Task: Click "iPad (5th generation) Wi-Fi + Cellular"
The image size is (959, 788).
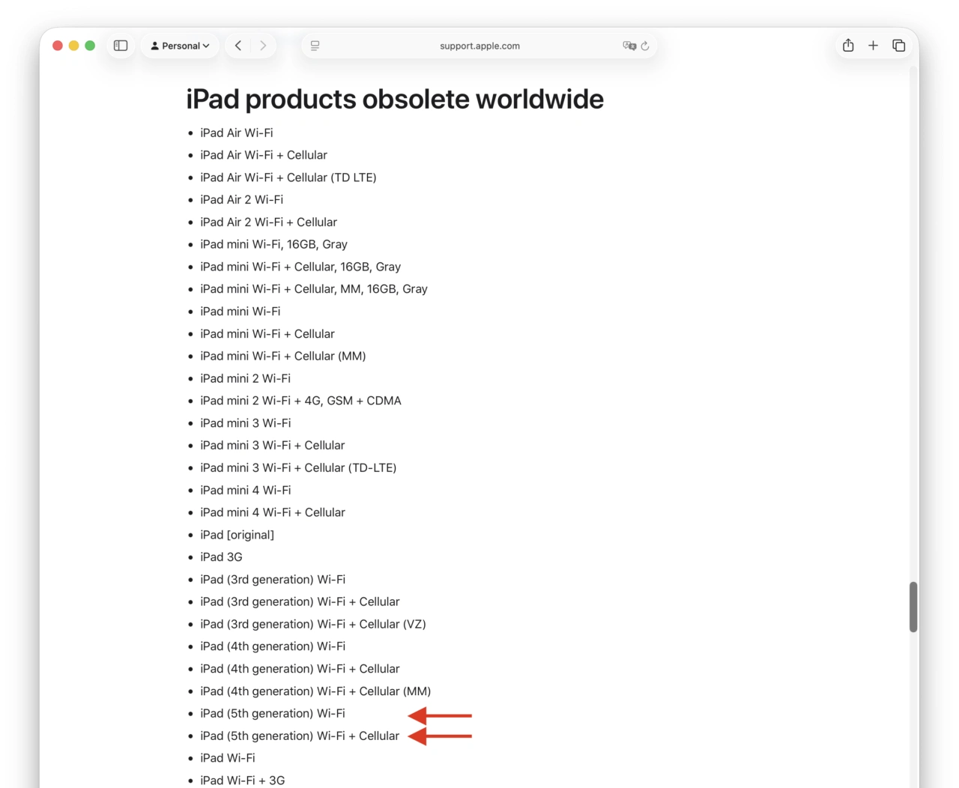Action: tap(300, 736)
